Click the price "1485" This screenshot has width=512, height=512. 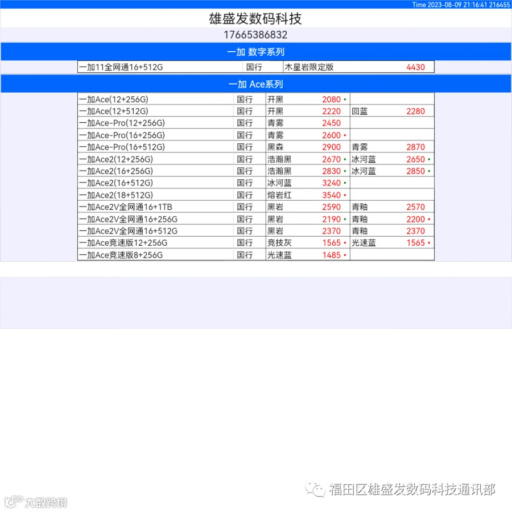(x=331, y=255)
